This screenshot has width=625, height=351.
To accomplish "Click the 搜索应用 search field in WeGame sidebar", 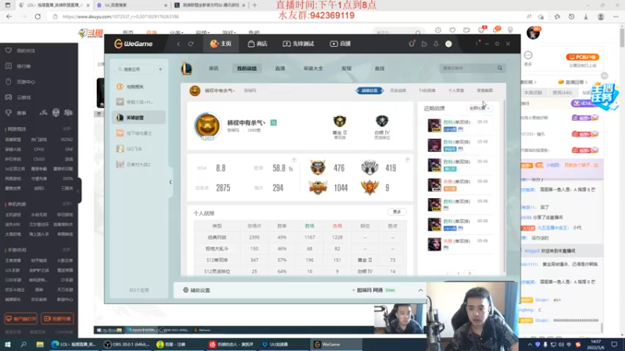I will (x=134, y=69).
